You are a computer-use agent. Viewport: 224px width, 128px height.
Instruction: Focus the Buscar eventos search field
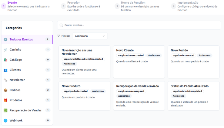(139, 25)
